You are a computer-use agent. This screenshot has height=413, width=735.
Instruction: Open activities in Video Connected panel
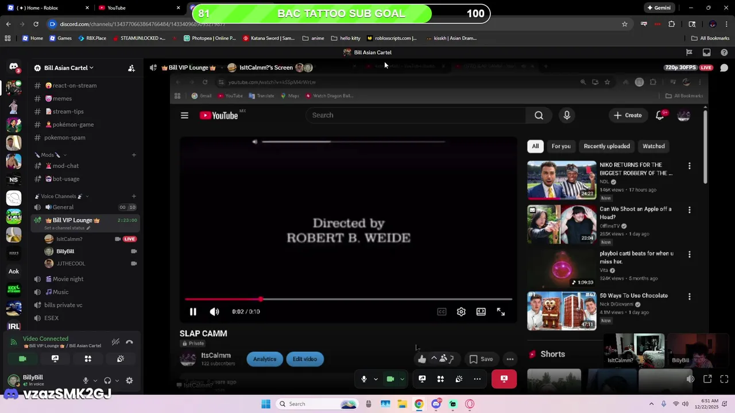88,359
